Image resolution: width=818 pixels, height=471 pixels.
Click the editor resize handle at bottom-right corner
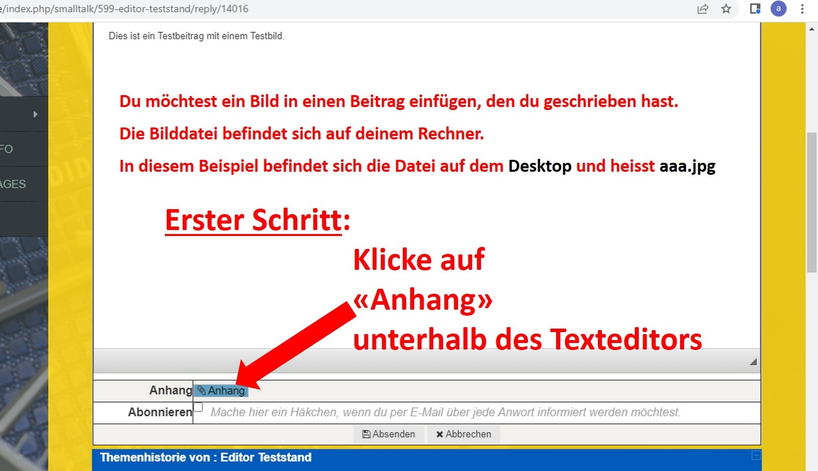pos(753,362)
